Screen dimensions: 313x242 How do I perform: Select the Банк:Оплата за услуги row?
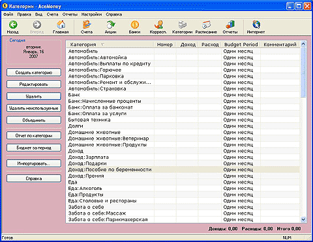pos(183,114)
